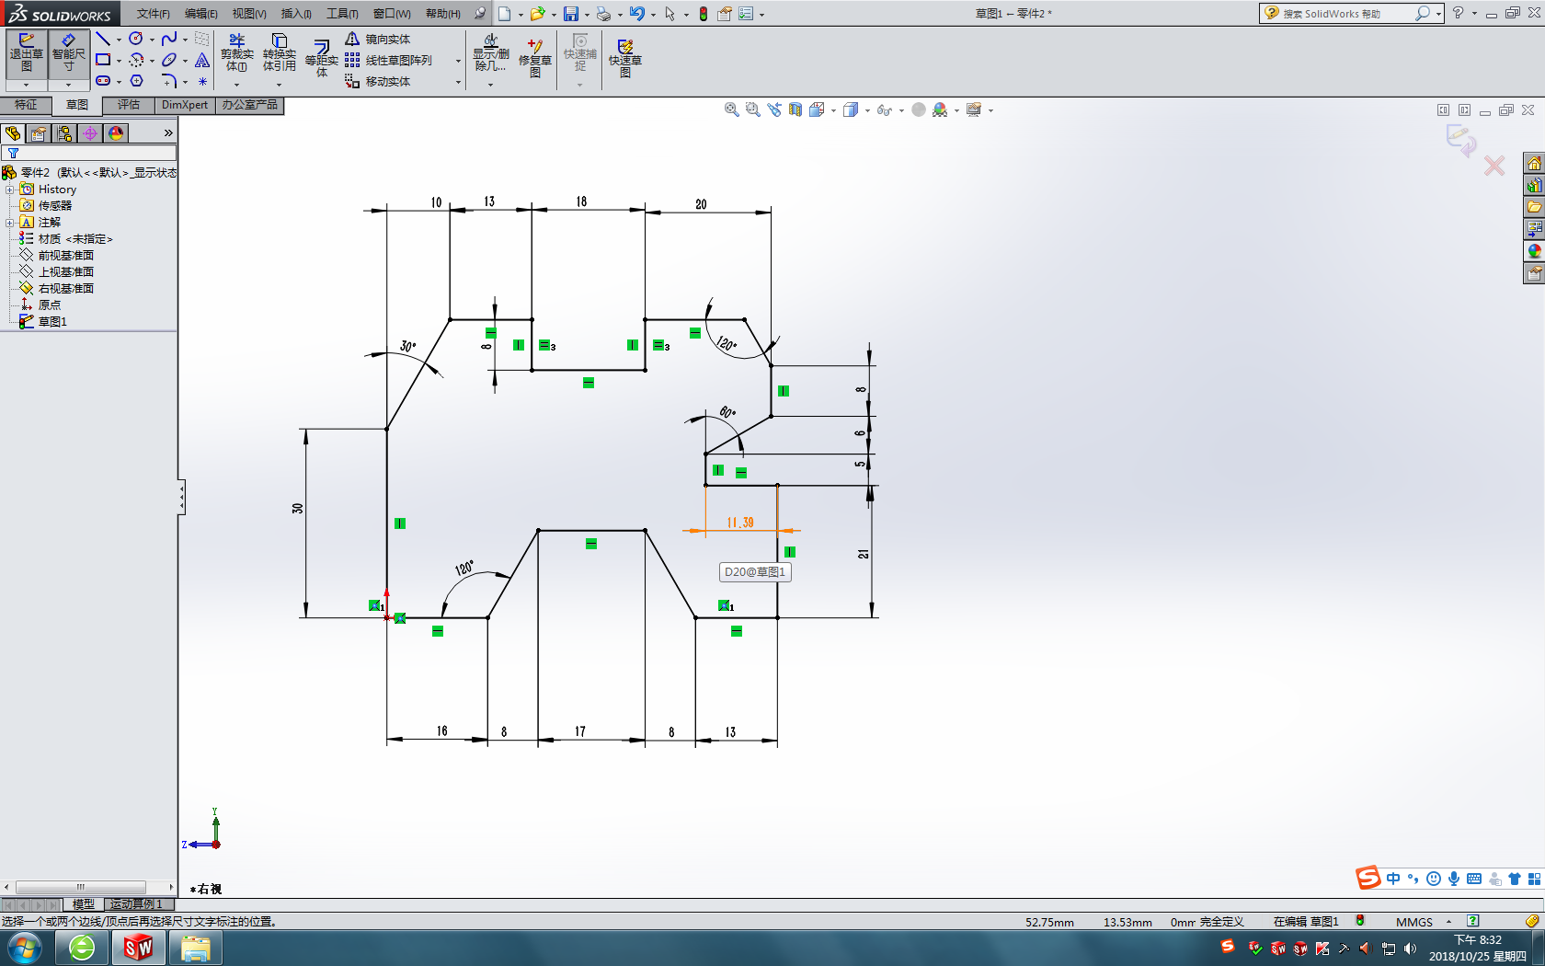Open the DisplayManager tab icon
This screenshot has height=966, width=1545.
(x=116, y=133)
